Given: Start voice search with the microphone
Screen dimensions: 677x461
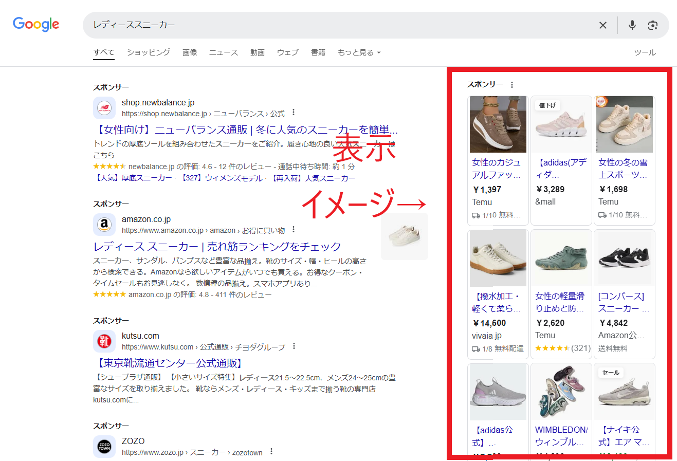Looking at the screenshot, I should pyautogui.click(x=632, y=25).
